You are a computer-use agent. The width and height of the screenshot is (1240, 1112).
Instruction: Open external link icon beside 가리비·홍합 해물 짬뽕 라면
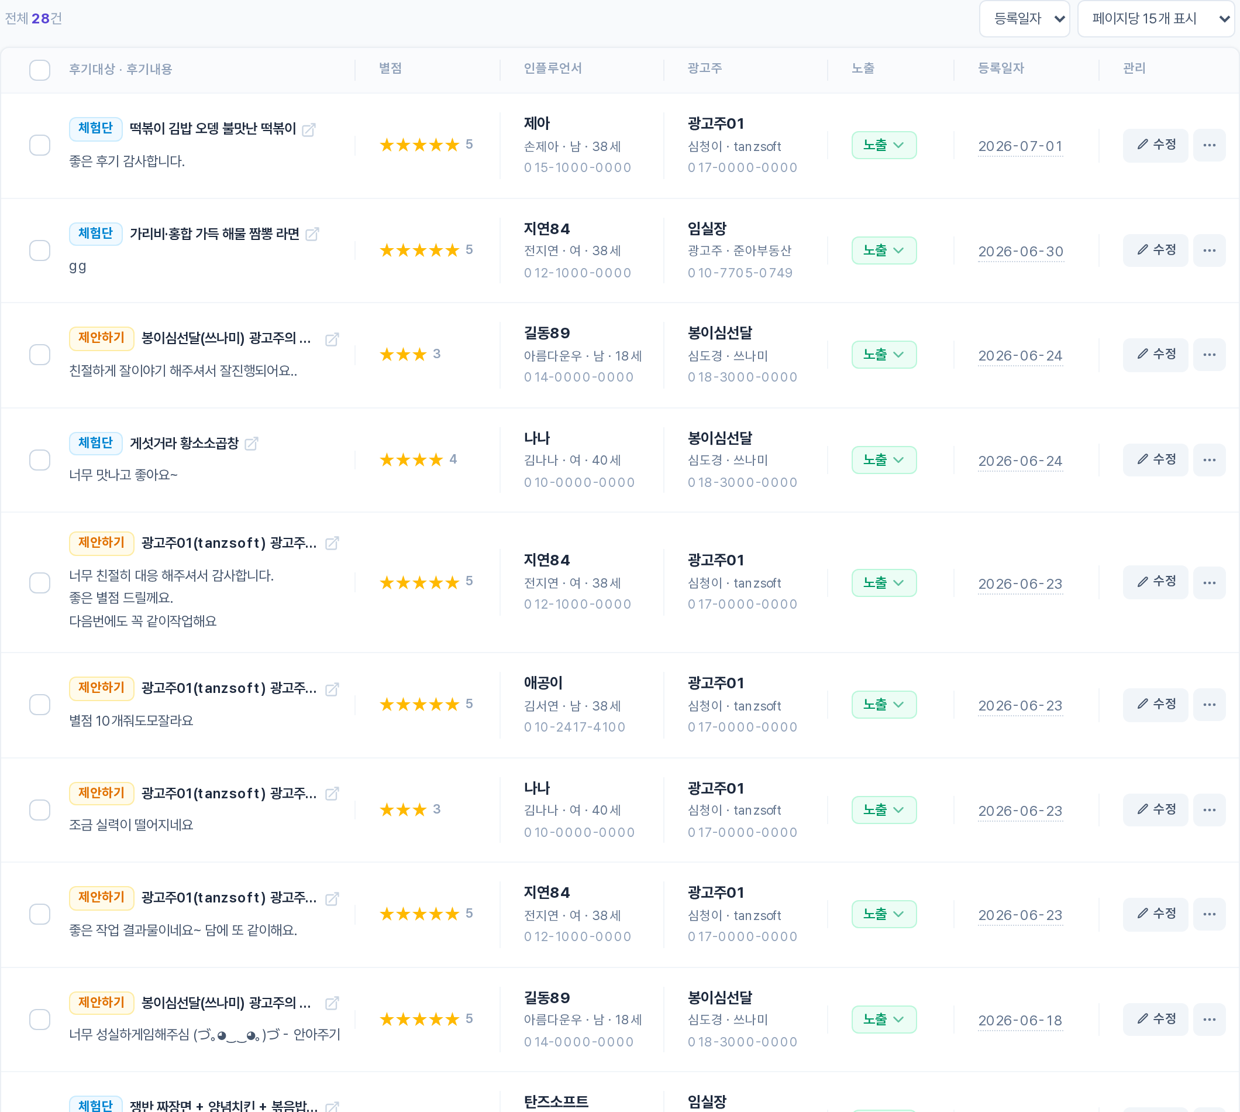tap(312, 234)
